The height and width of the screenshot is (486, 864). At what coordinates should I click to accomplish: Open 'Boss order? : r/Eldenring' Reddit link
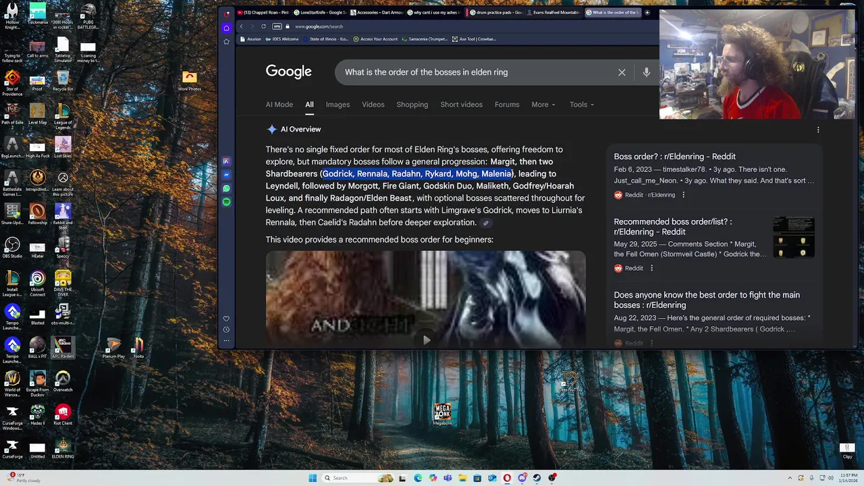674,157
